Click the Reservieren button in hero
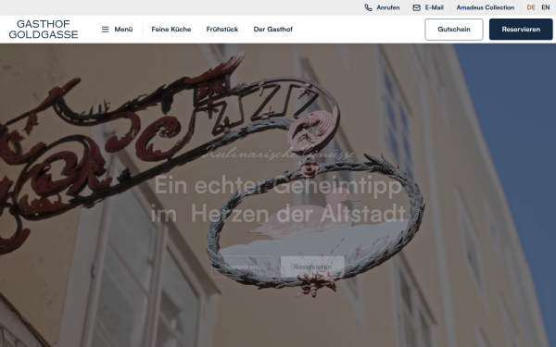This screenshot has width=556, height=347. coord(312,266)
